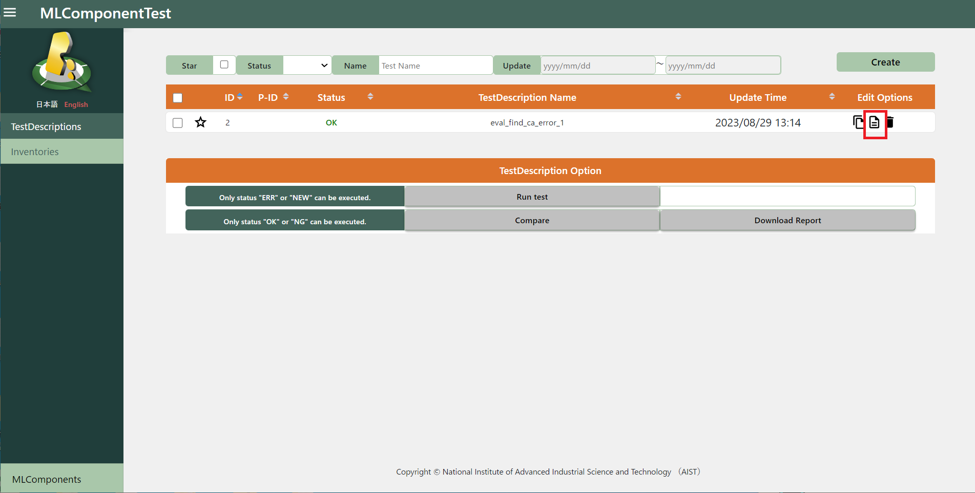The image size is (975, 493).
Task: Focus the Test Name search field
Action: point(435,66)
